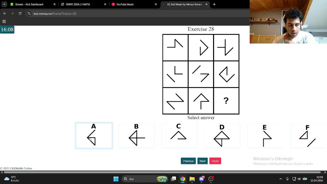Image resolution: width=327 pixels, height=184 pixels.
Task: Close the IQ Test Mensa tab
Action: pyautogui.click(x=206, y=4)
